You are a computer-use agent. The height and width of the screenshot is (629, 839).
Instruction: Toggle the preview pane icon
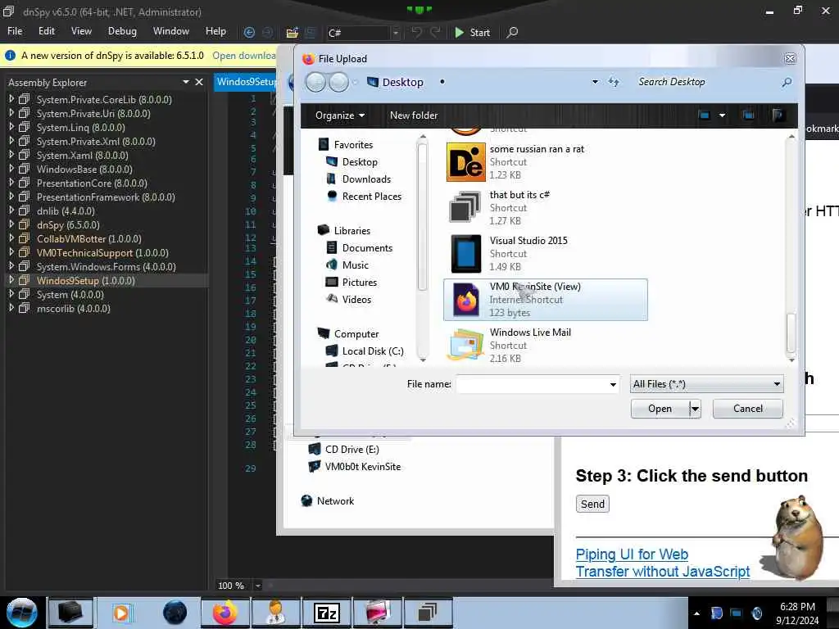tap(749, 115)
